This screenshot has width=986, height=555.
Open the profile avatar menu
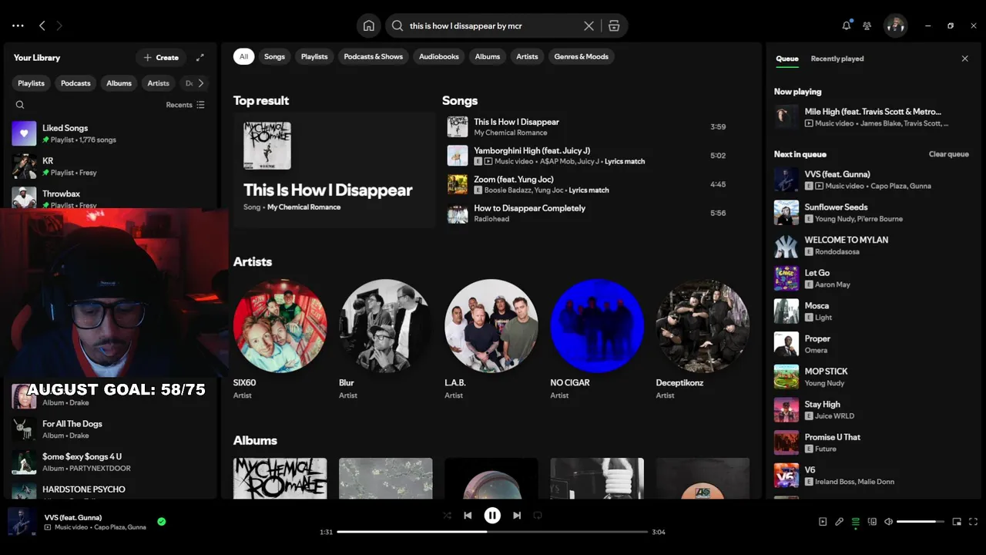tap(895, 25)
